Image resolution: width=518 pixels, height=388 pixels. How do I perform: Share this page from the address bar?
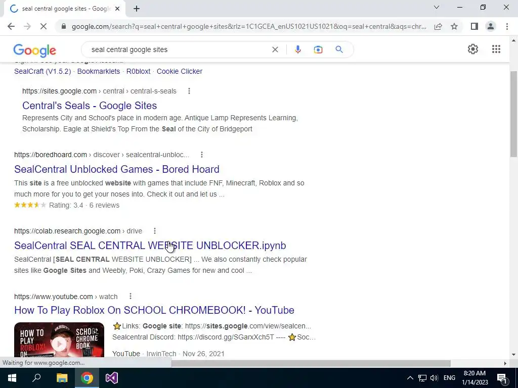pyautogui.click(x=438, y=26)
